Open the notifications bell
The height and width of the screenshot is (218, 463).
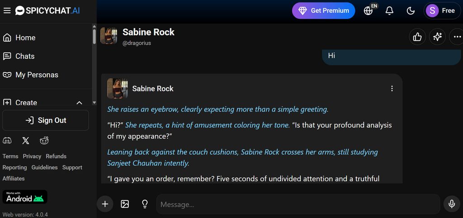[x=389, y=11]
